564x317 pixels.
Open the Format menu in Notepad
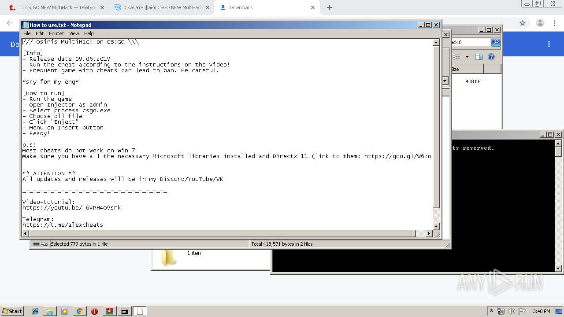coord(56,33)
